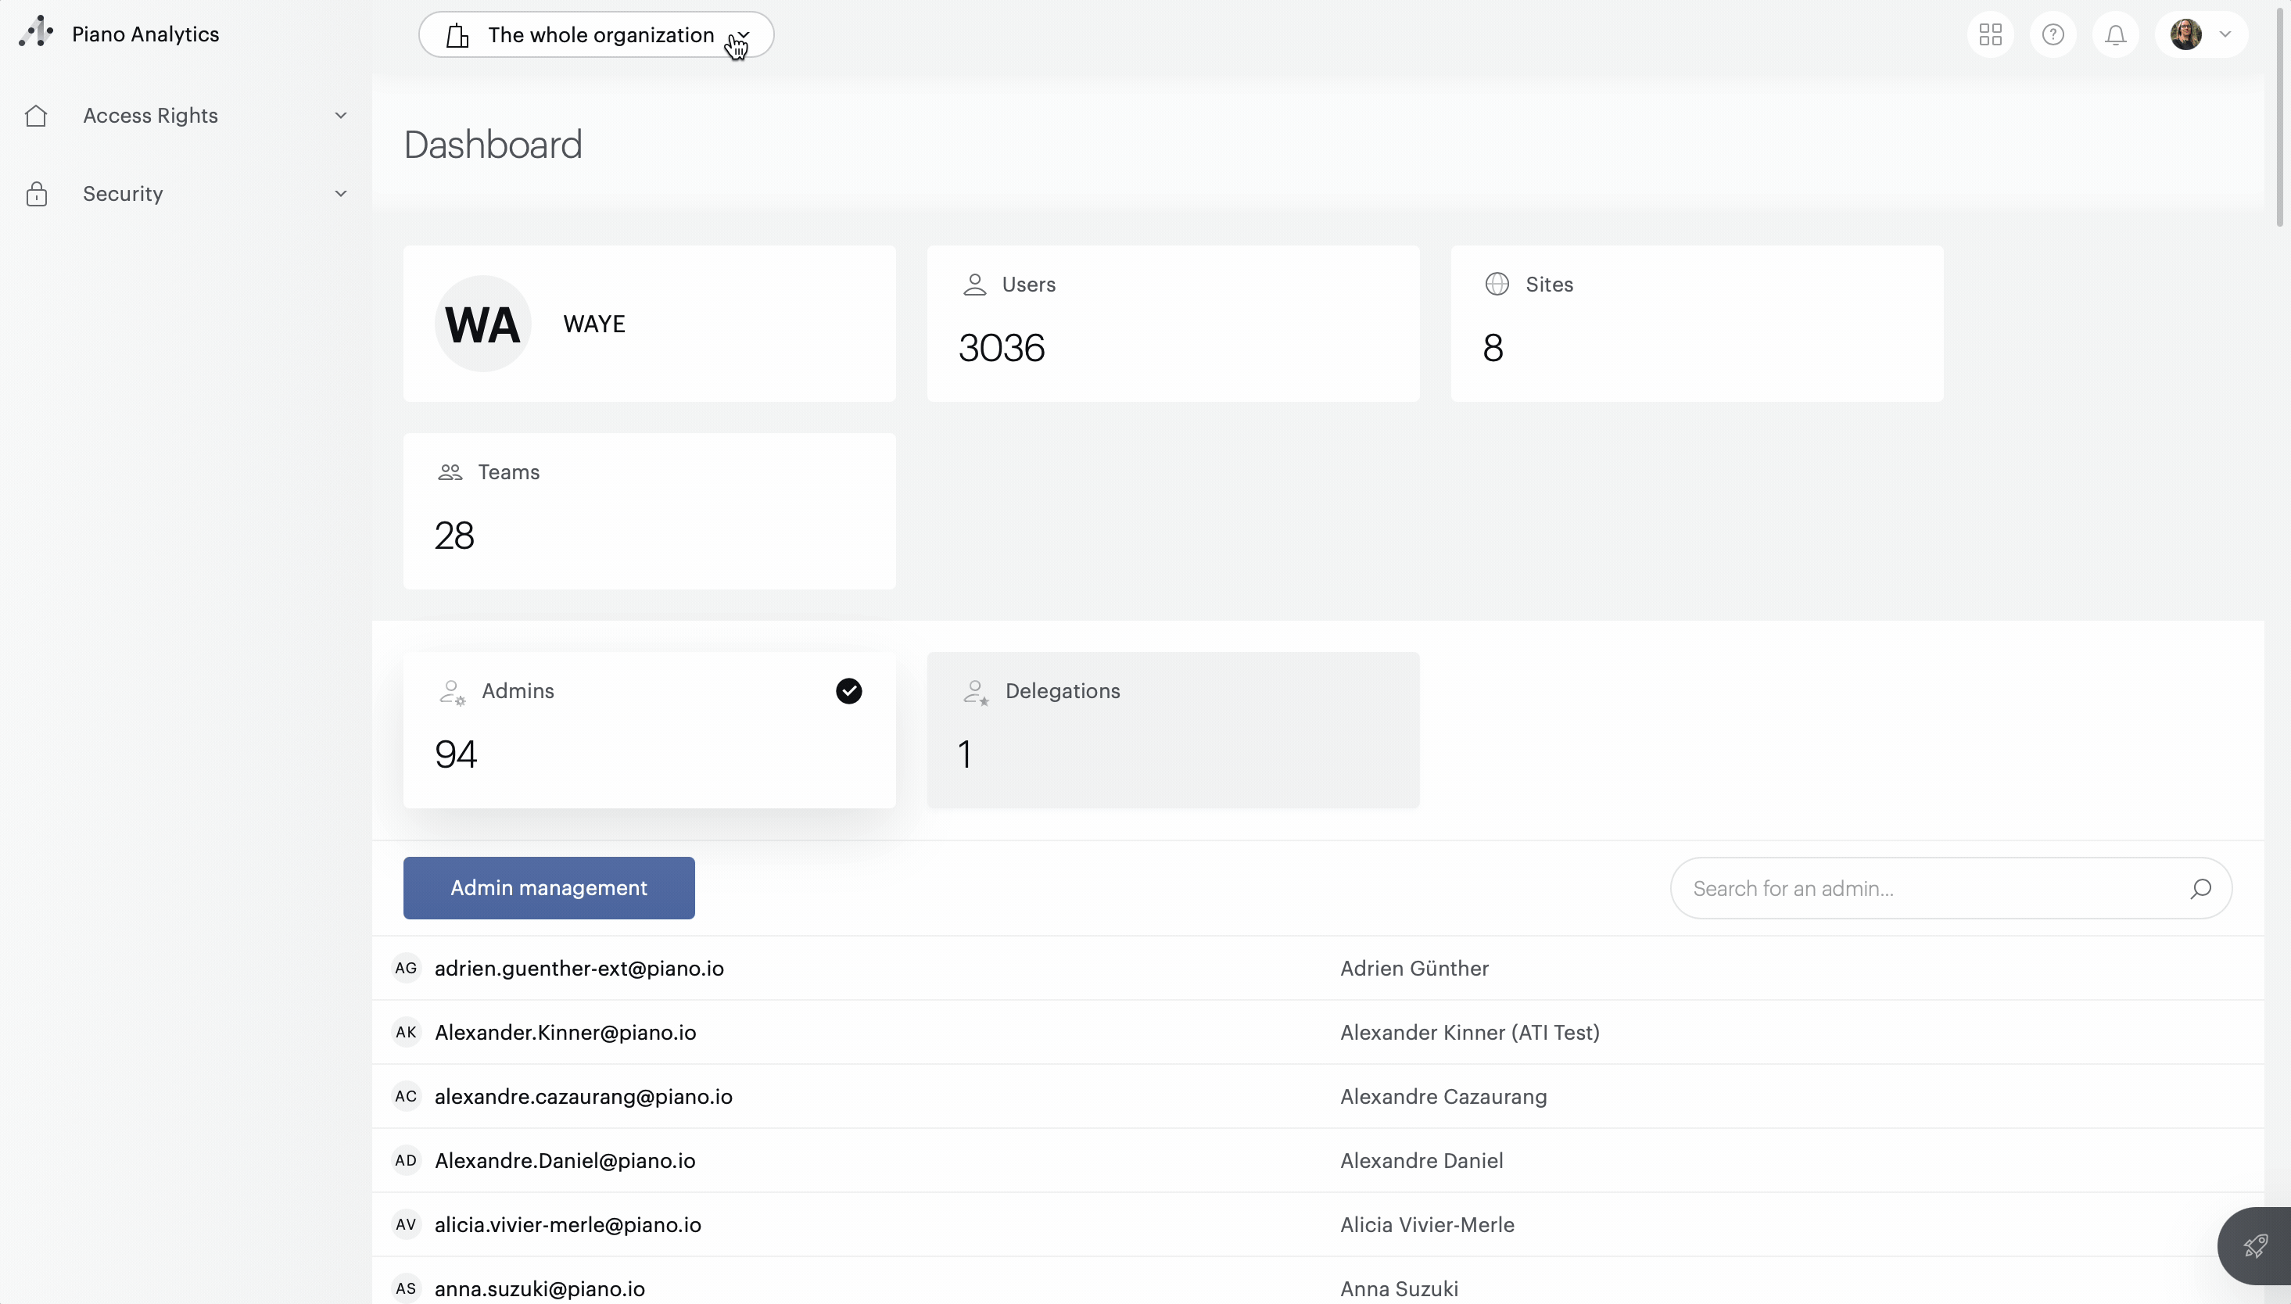Click the user profile avatar photo

[2185, 35]
